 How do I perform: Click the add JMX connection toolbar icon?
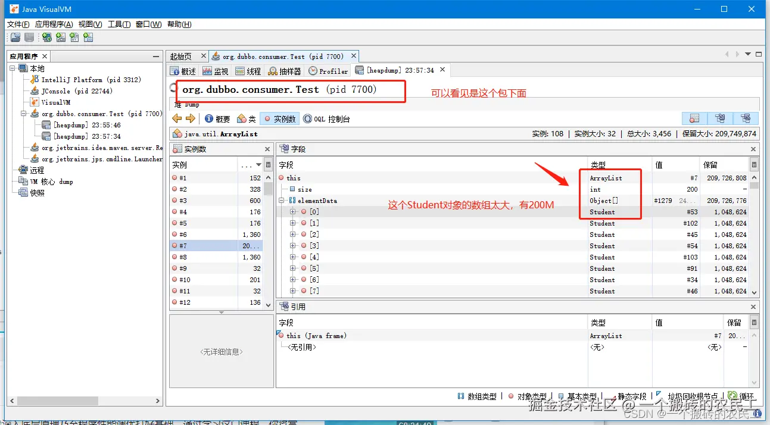pyautogui.click(x=60, y=37)
